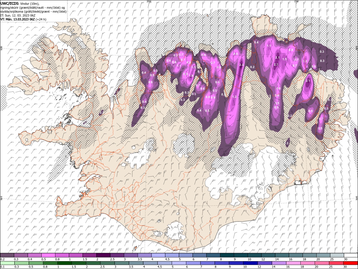Select lower legend row swatch labeled 0.1
Viewport: 358px width, 269px height.
pyautogui.click(x=7, y=263)
